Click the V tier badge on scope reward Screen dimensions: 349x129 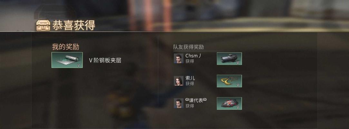[238, 63]
